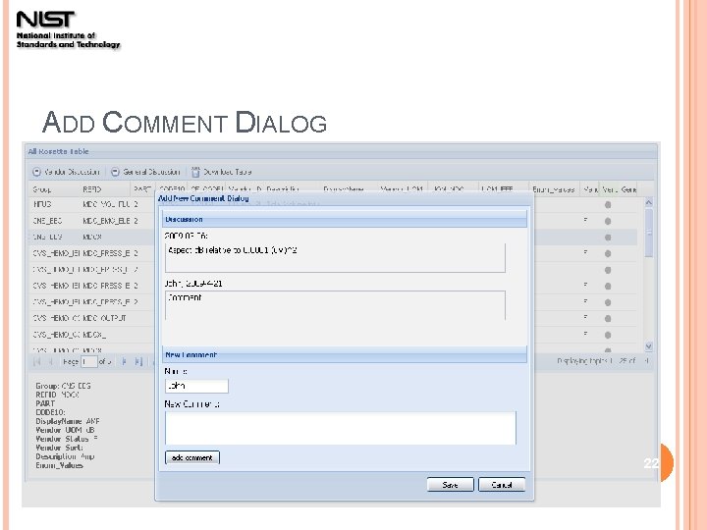Click the status dot in the CNS_EEG MDC_EMG_ELE row
The height and width of the screenshot is (530, 707).
coord(608,221)
